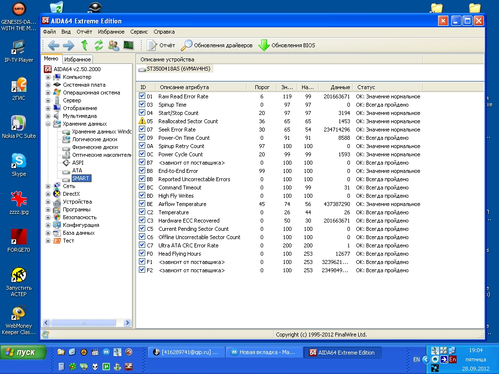499x374 pixels.
Task: Click the Back arrow toolbar icon
Action: click(54, 45)
